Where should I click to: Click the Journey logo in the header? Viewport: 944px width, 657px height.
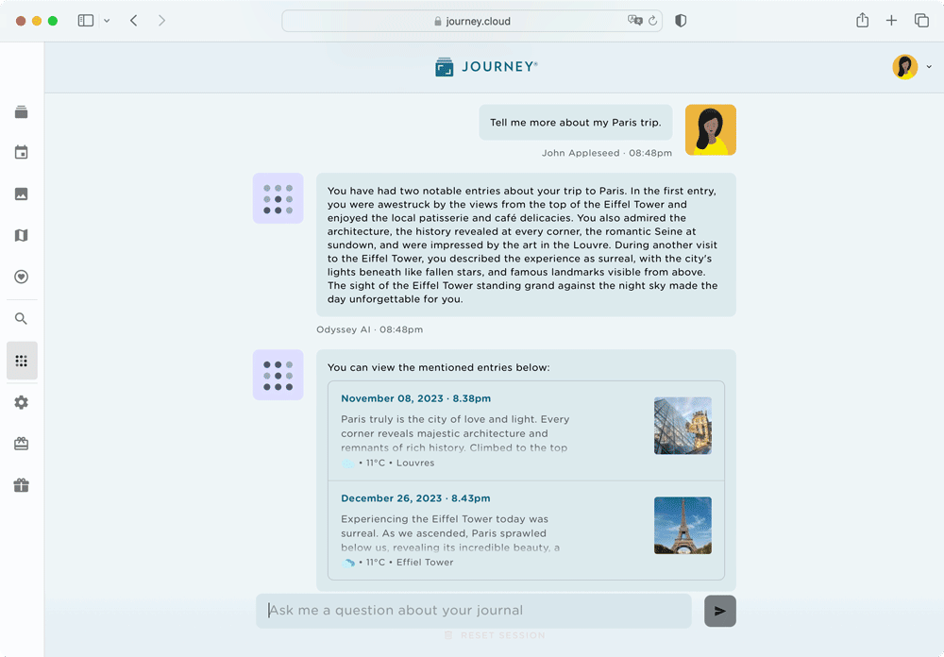485,66
